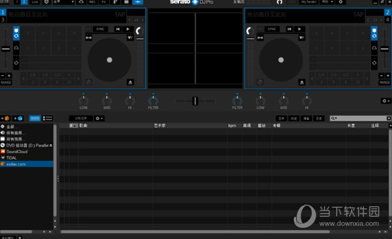Open library gear dropdown beside analyze button
This screenshot has height=239, width=392.
(99, 119)
